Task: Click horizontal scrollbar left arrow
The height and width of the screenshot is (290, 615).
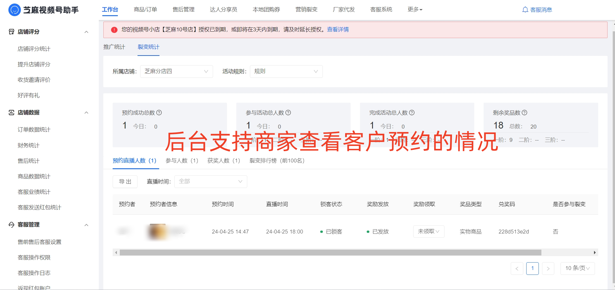Action: tap(116, 253)
